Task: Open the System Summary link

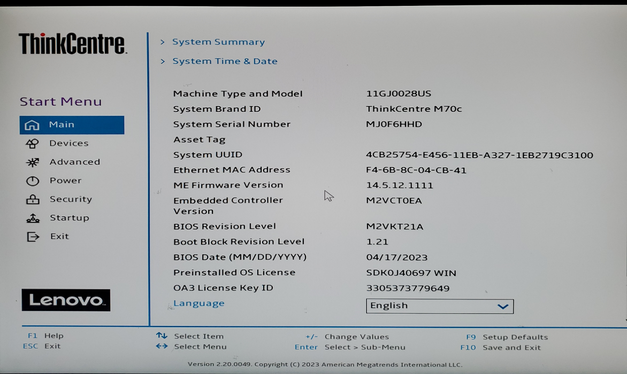Action: pos(218,42)
